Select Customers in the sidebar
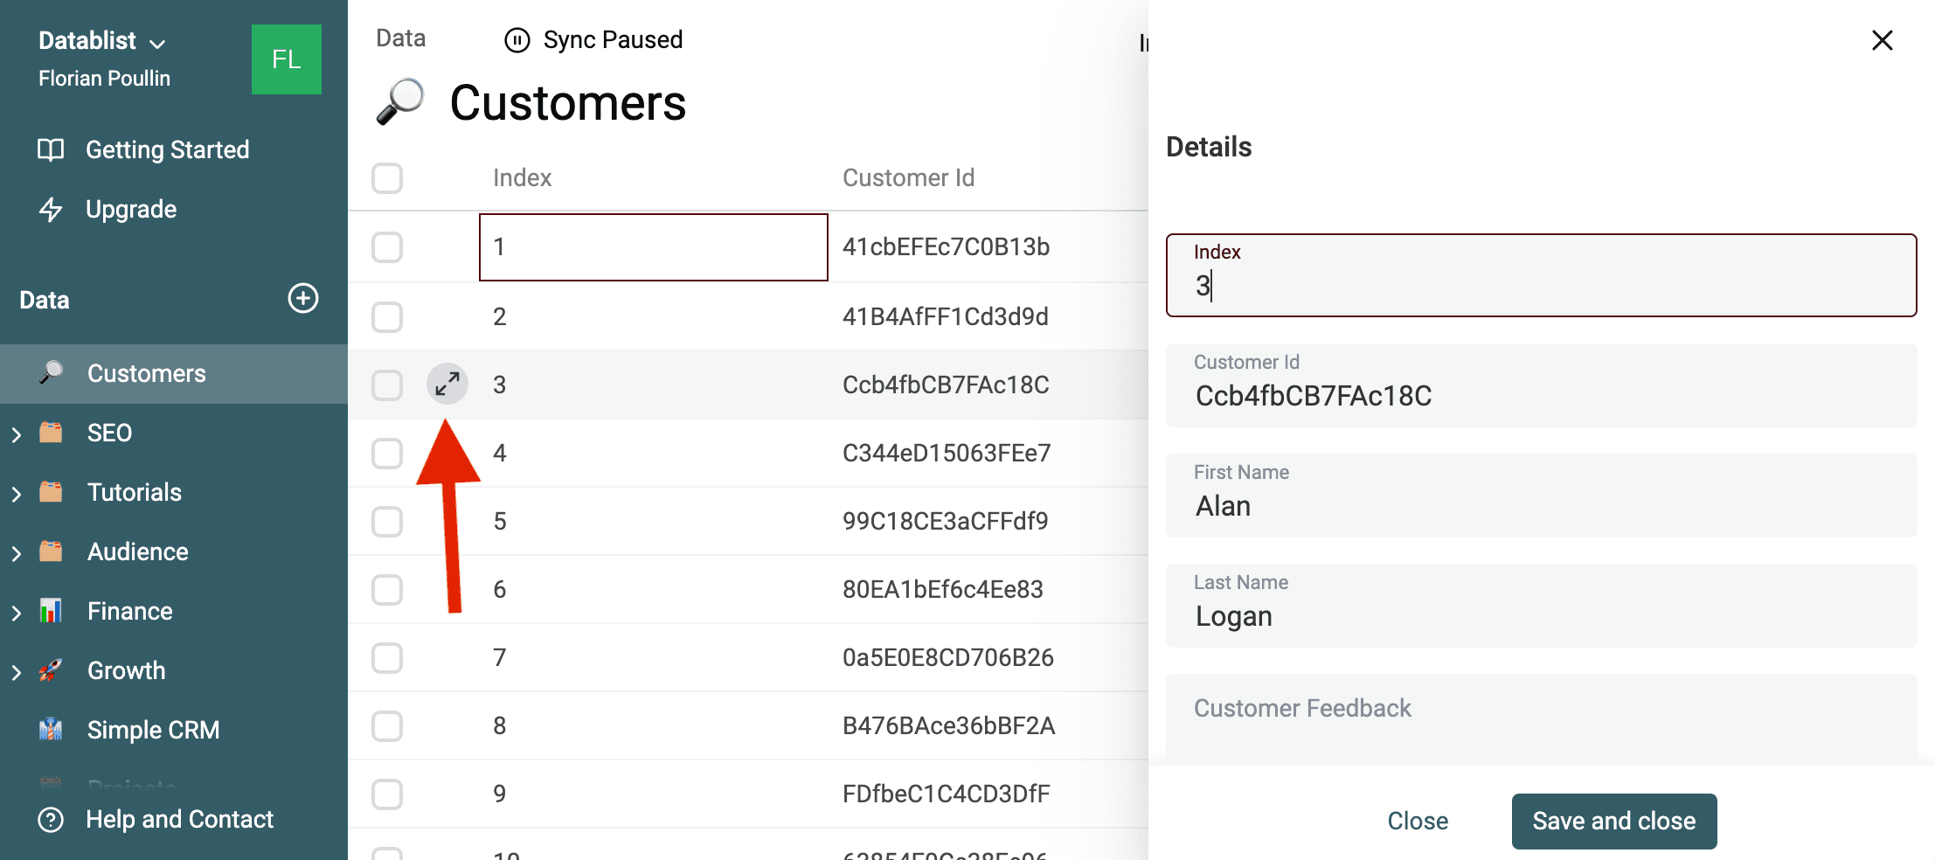Viewport: 1935px width, 860px height. (174, 374)
